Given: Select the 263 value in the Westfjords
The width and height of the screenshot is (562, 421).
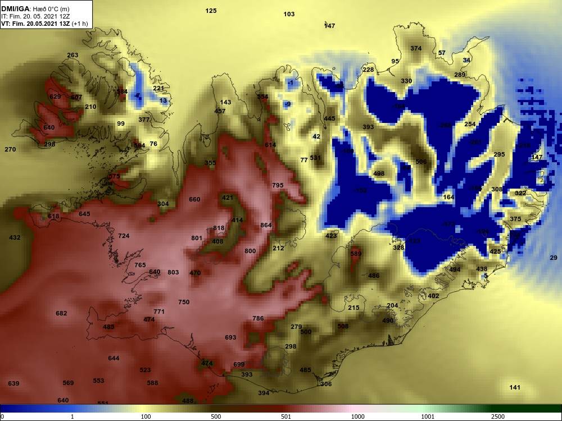Looking at the screenshot, I should 72,55.
